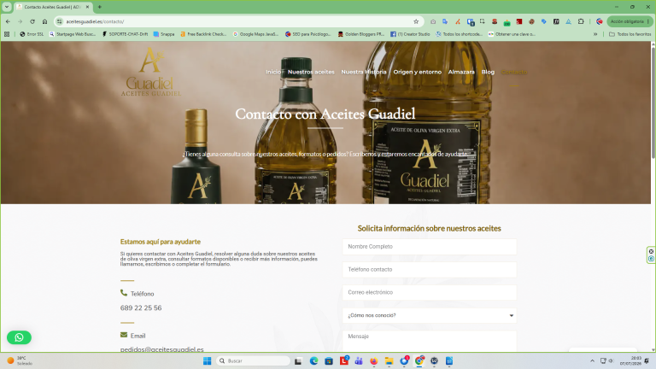Click the phone number 689 22 25 56
Viewport: 656px width, 369px height.
click(x=141, y=307)
